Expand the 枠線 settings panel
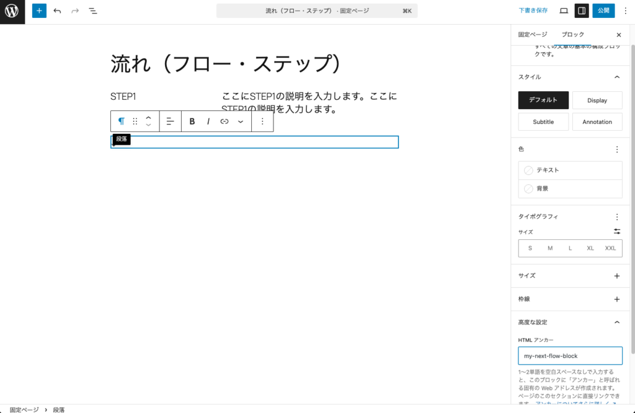Screen dimensions: 635x413 point(616,299)
